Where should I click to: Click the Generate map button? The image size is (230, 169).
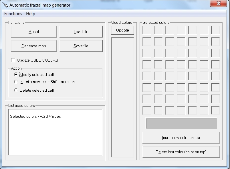(x=33, y=46)
